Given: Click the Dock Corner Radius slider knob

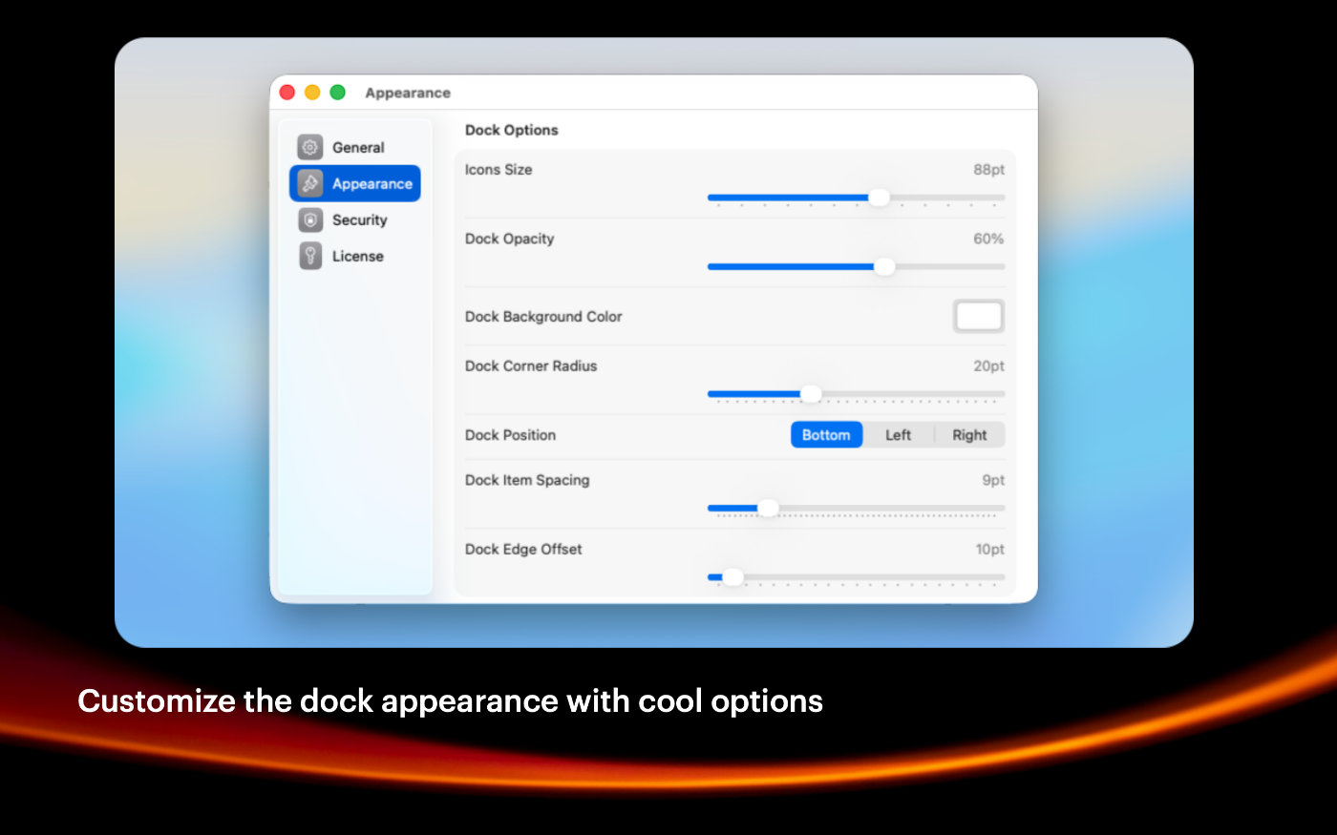Looking at the screenshot, I should 811,393.
